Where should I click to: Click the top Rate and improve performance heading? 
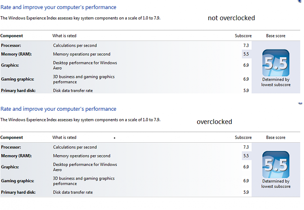[x=58, y=7]
